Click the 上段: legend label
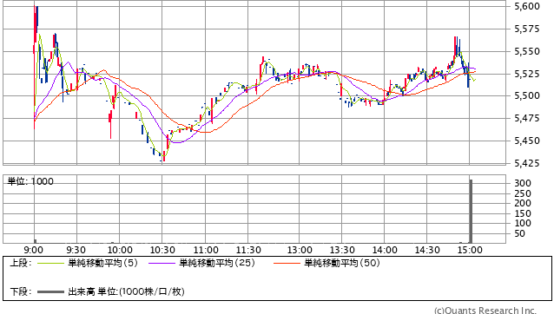This screenshot has height=314, width=554. [21, 263]
